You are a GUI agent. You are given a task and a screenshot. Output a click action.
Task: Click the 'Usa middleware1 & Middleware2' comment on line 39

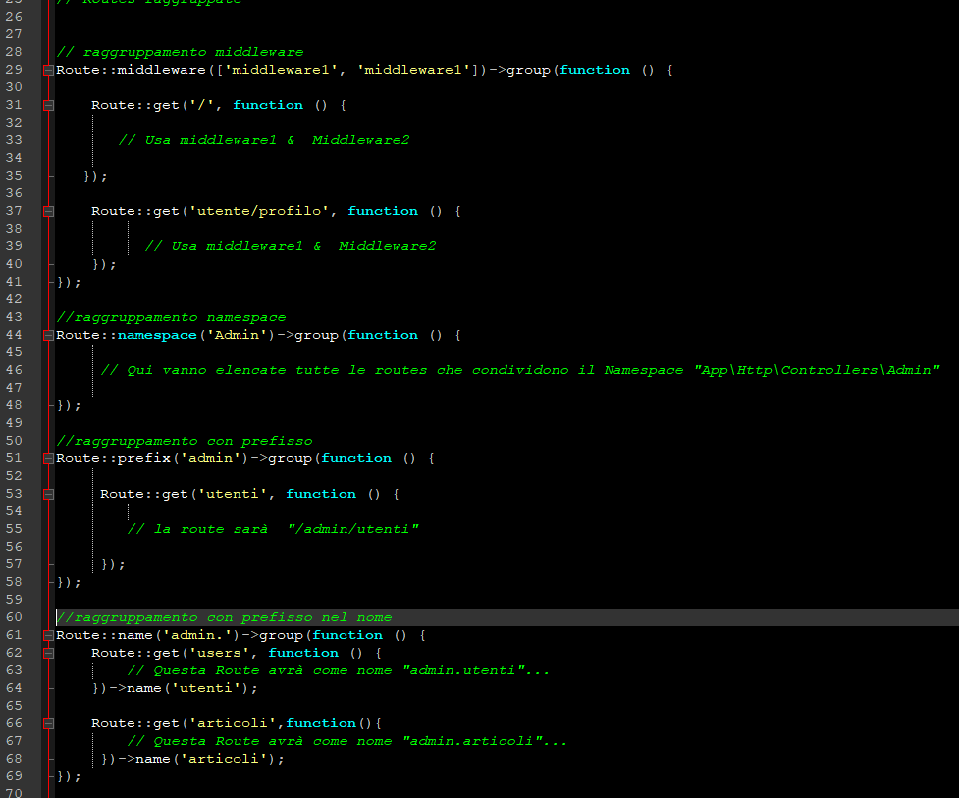(291, 246)
